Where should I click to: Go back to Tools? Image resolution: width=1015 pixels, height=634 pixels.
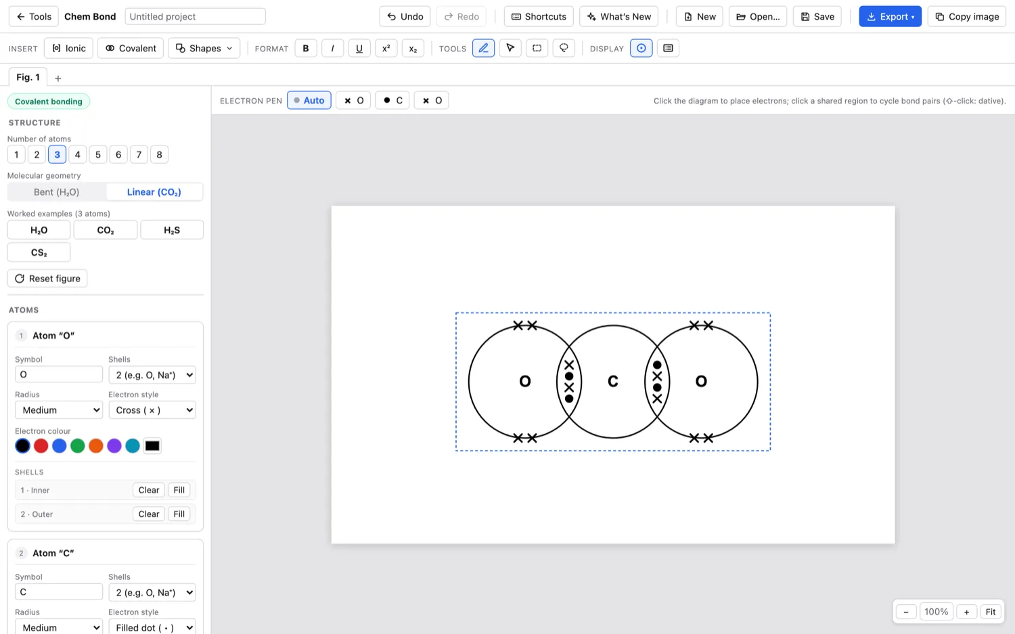point(34,16)
